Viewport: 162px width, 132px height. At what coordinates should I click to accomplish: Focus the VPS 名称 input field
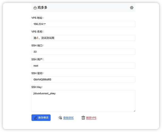tap(83, 38)
